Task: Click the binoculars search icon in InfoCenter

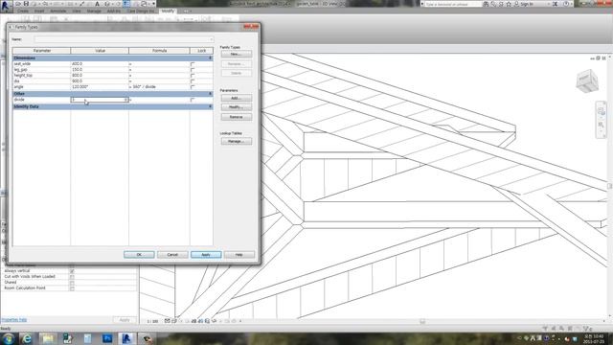Action: click(486, 4)
